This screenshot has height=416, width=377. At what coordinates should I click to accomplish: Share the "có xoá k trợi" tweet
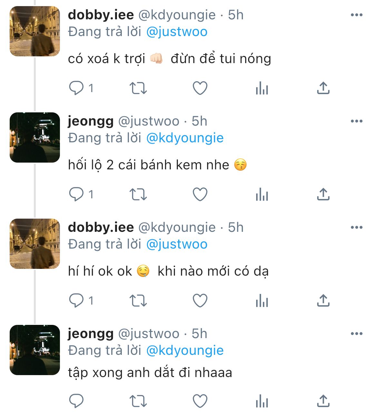(323, 88)
